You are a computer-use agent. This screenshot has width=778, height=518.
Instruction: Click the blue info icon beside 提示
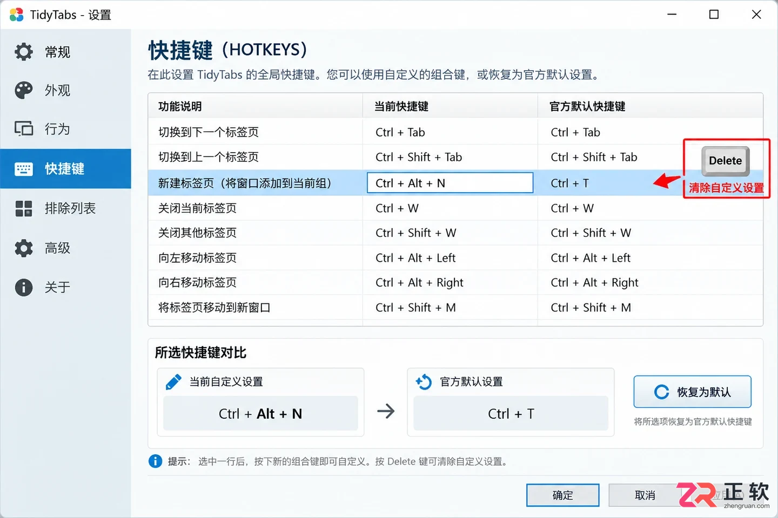(x=155, y=461)
